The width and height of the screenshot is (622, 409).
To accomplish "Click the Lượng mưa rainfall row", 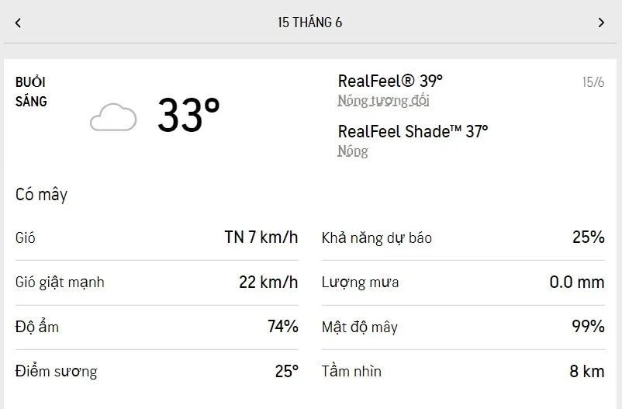I will click(x=463, y=282).
